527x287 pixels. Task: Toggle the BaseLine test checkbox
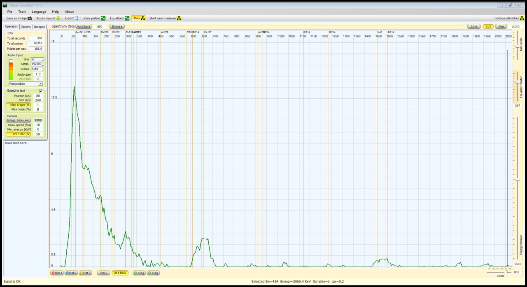(40, 90)
